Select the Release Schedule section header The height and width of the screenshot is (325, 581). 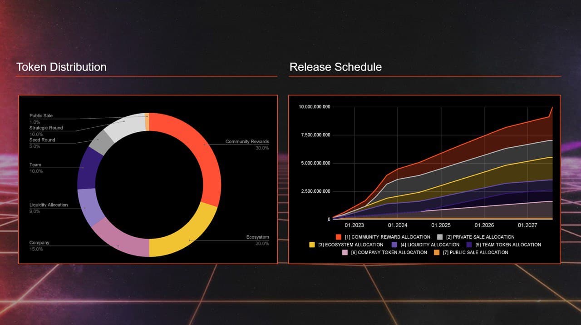point(336,67)
